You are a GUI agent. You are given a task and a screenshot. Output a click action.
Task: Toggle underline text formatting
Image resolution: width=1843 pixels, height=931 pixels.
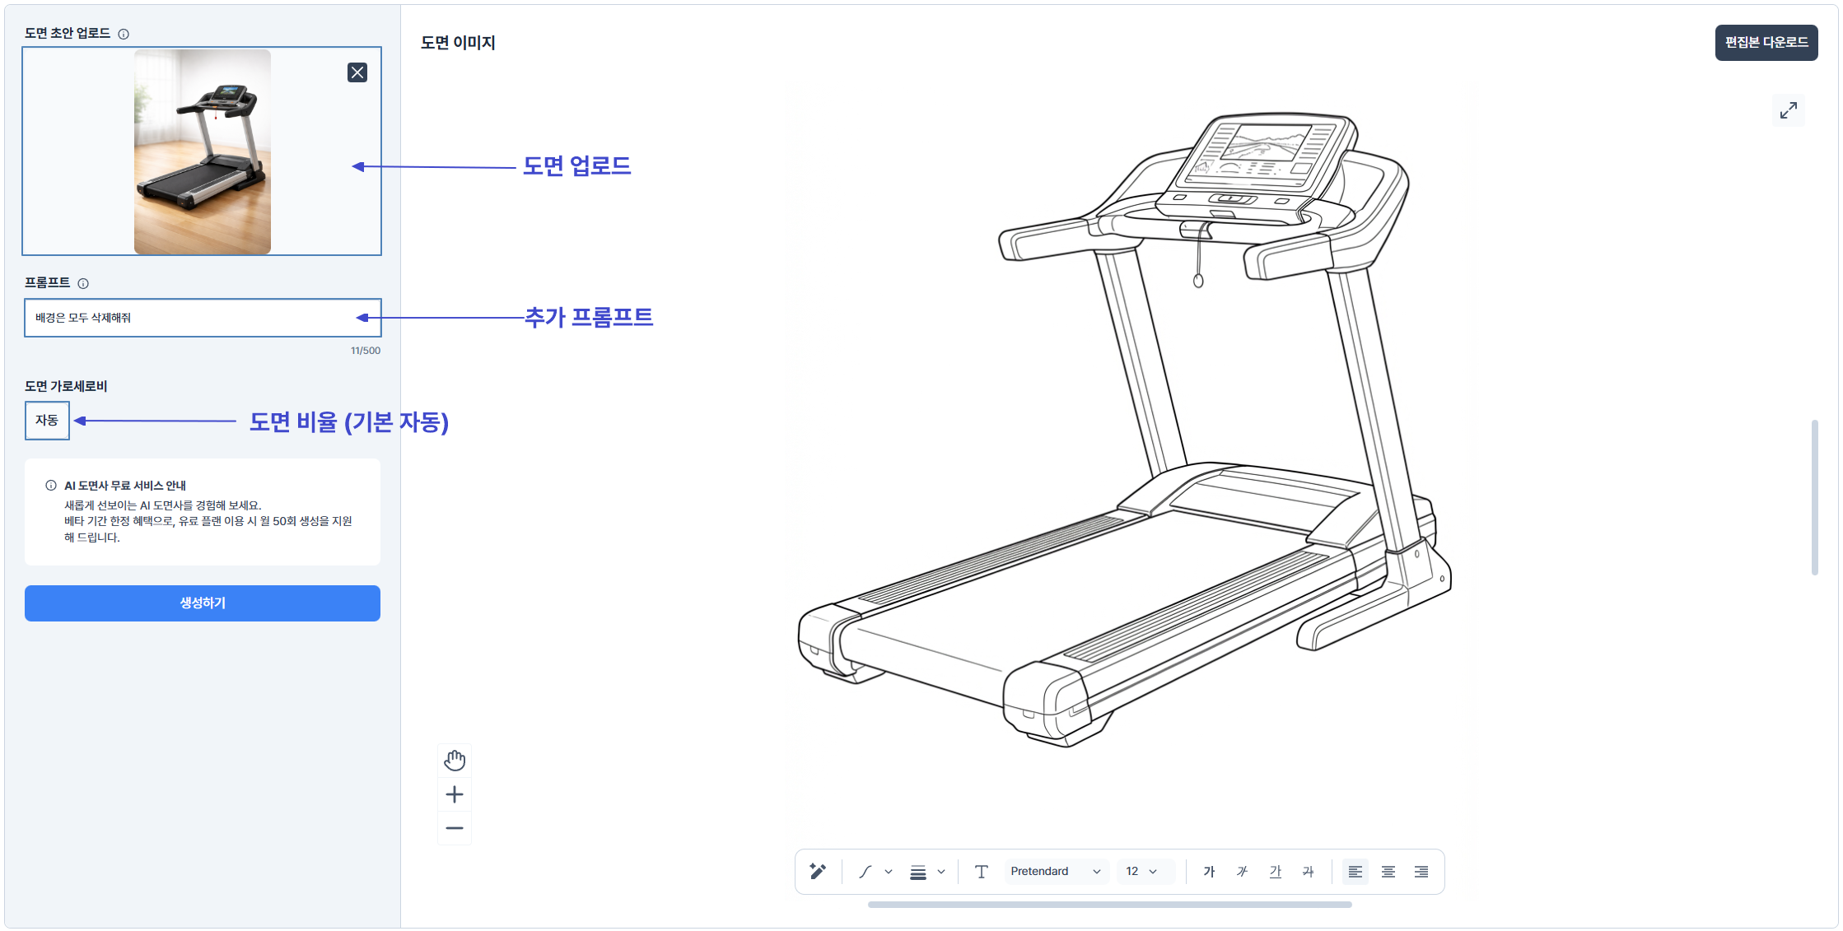pyautogui.click(x=1275, y=871)
